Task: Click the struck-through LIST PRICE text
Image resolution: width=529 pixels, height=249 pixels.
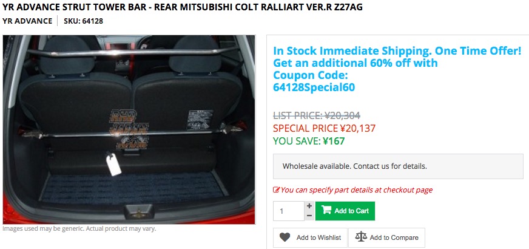Action: (317, 116)
